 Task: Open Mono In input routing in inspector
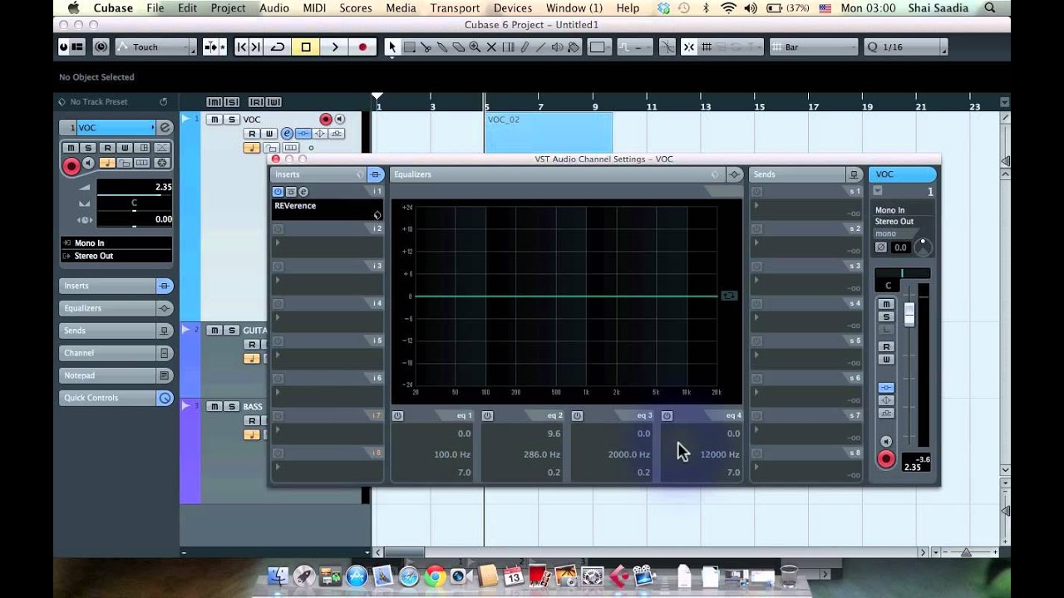coord(116,243)
